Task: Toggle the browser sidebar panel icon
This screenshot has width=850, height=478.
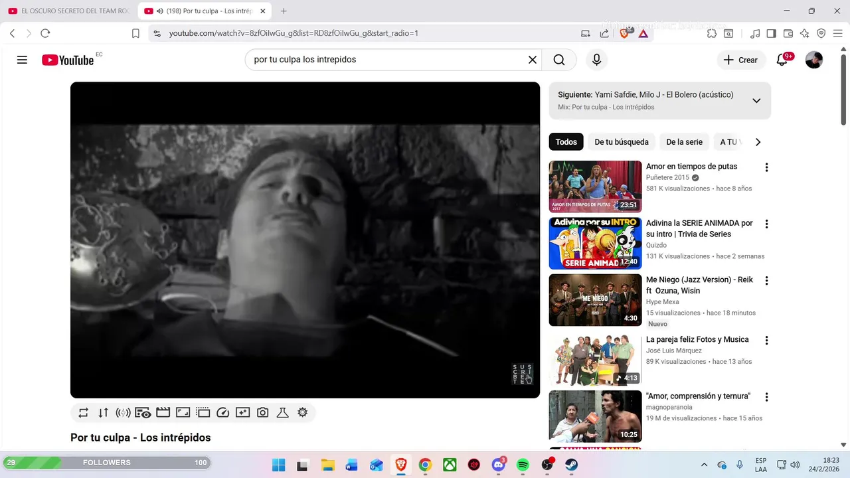Action: coord(771,33)
